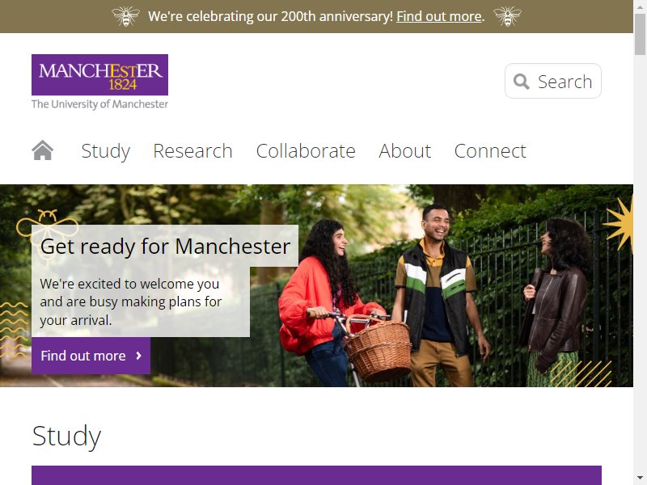Follow the 200th anniversary Find out more link
This screenshot has width=647, height=485.
(439, 16)
